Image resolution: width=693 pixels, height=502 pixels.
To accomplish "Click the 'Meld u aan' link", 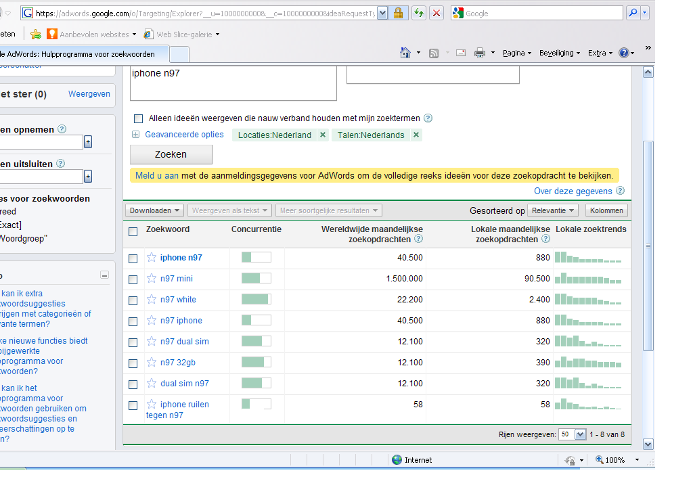I will pyautogui.click(x=157, y=175).
